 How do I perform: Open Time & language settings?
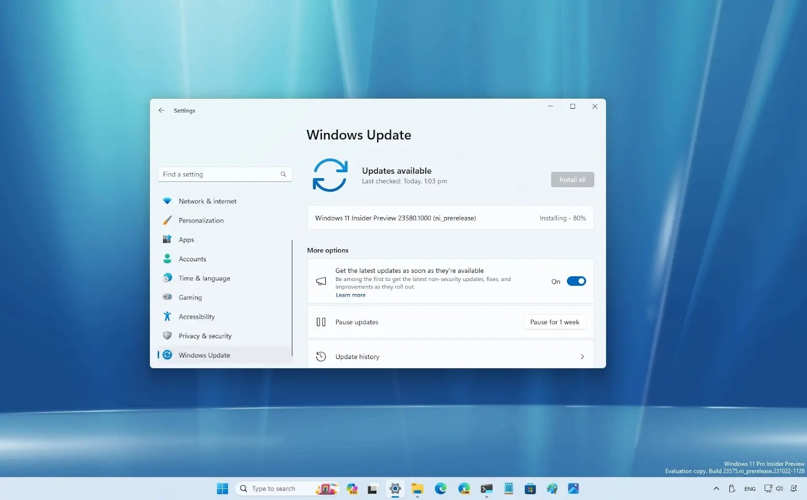click(x=224, y=278)
